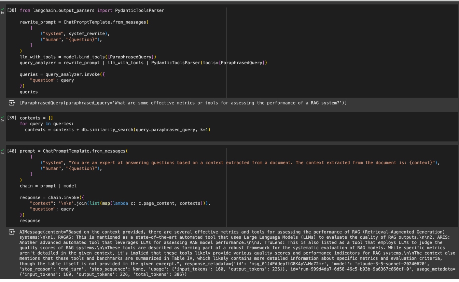Click the green success checkmark beside cell 38

[x=2, y=9]
